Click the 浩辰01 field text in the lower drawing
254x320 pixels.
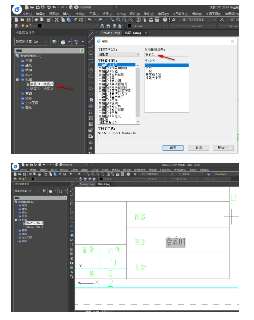(x=176, y=242)
